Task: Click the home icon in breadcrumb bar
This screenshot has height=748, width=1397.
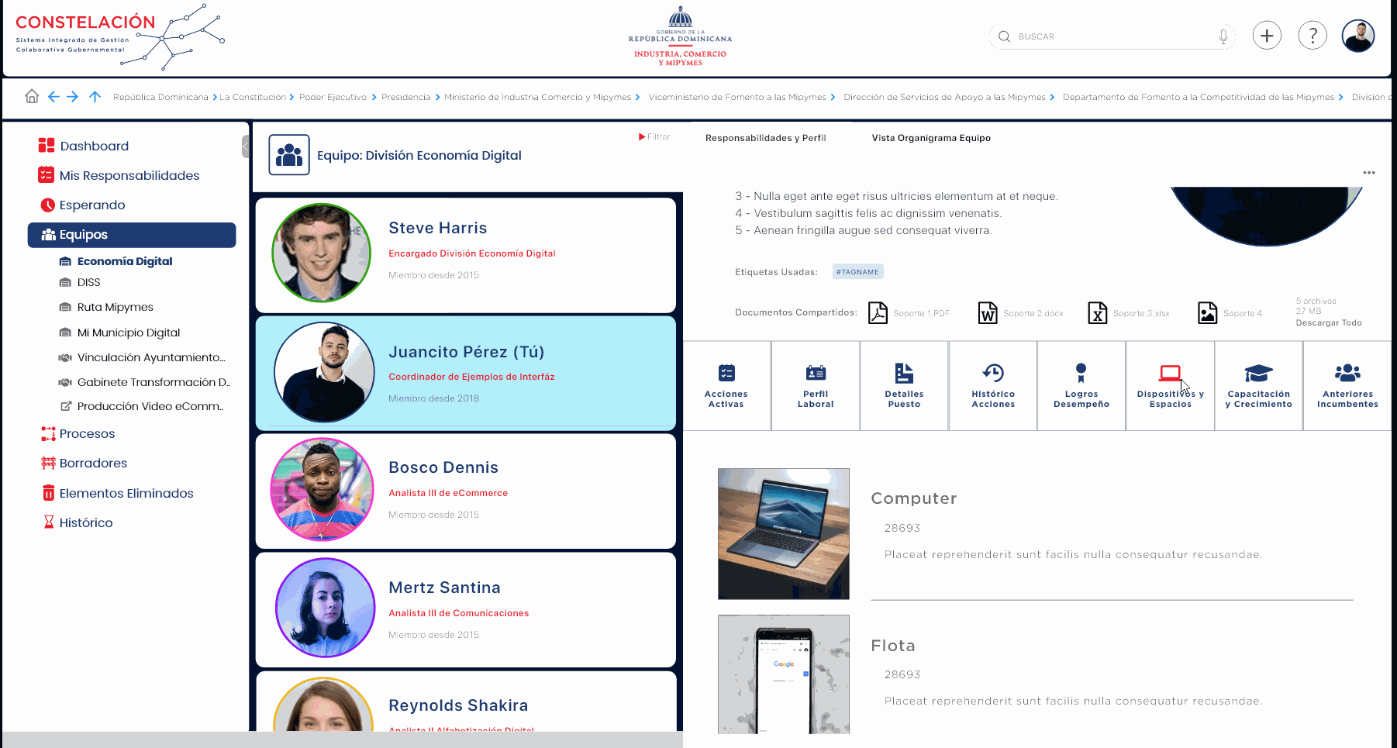Action: (x=32, y=96)
